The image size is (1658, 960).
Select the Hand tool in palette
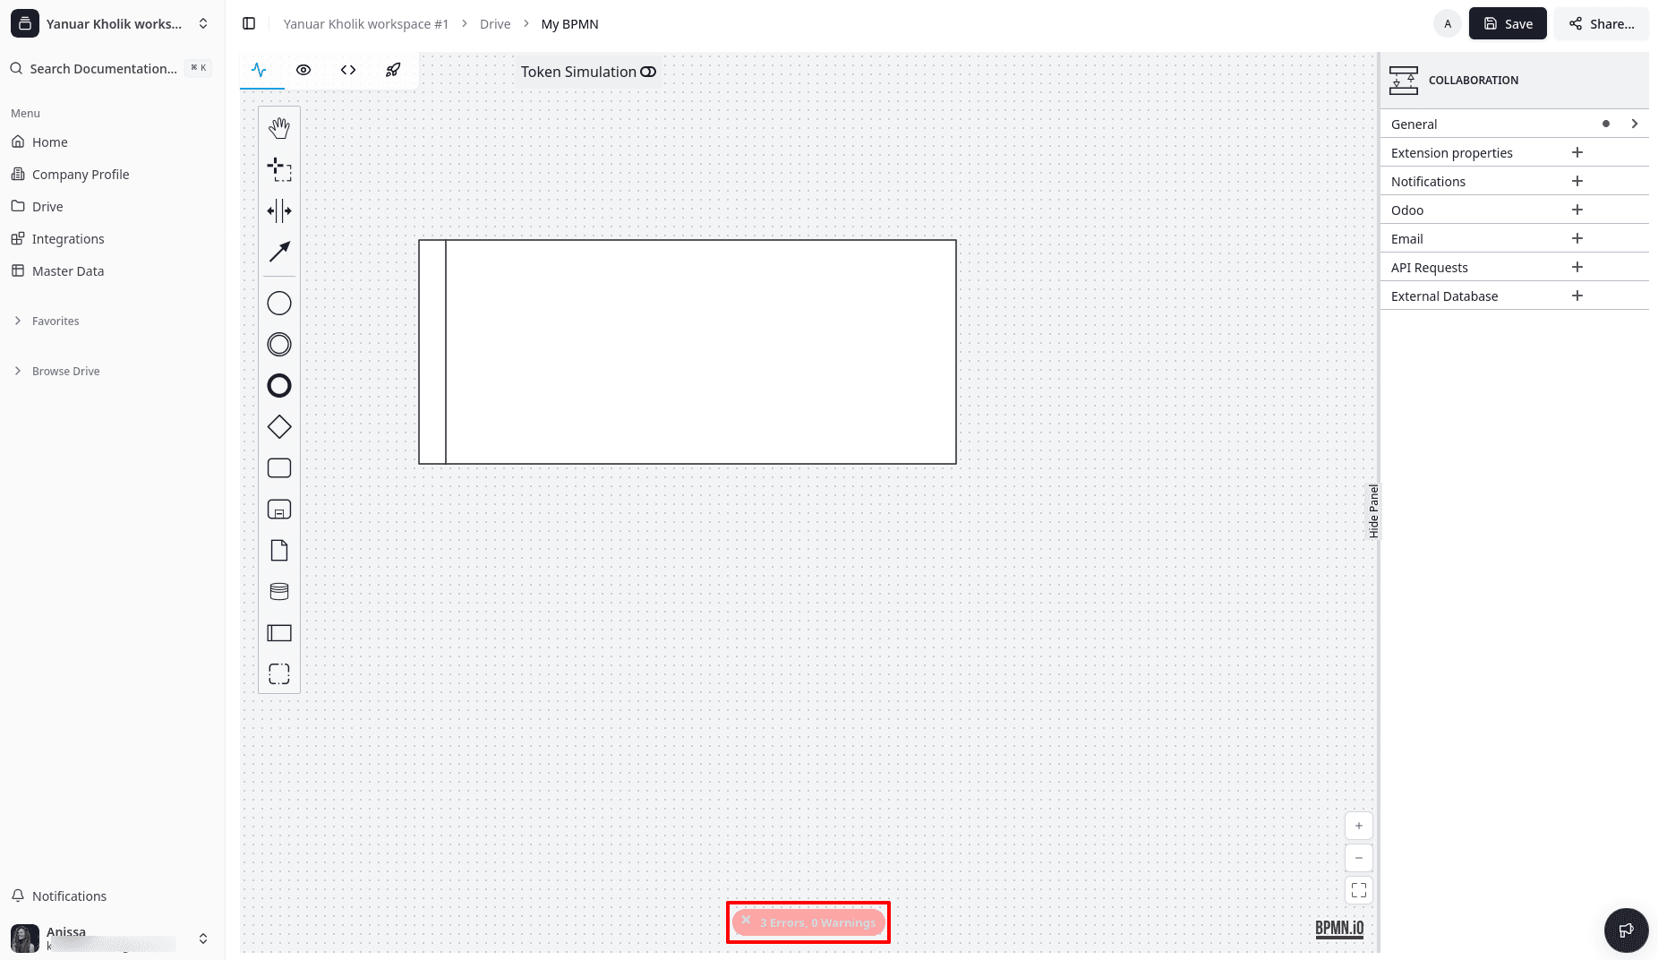279,128
